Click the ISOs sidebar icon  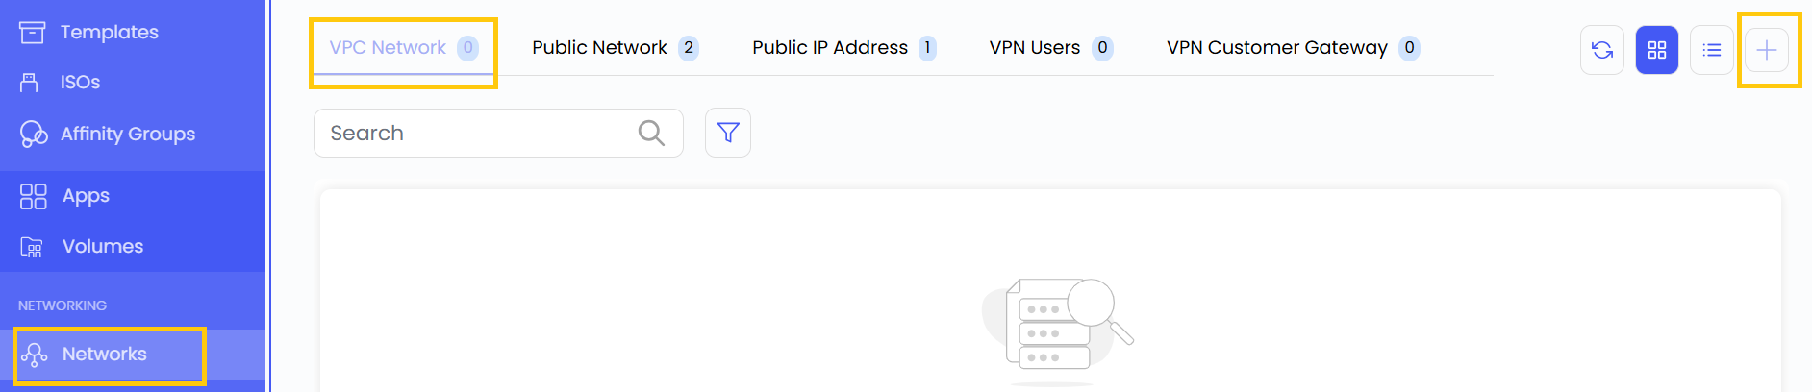30,83
